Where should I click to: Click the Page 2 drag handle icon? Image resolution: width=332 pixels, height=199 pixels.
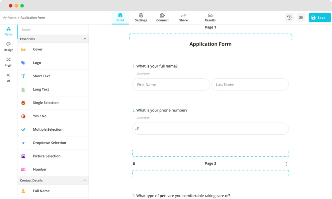134,164
